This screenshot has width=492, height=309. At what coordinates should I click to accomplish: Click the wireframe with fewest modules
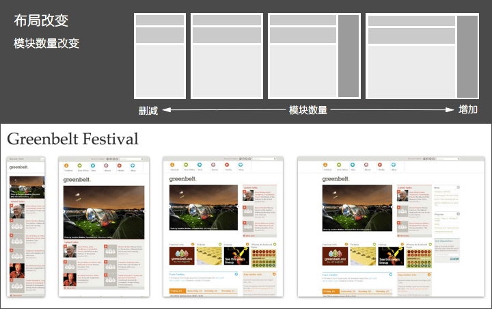pos(160,56)
